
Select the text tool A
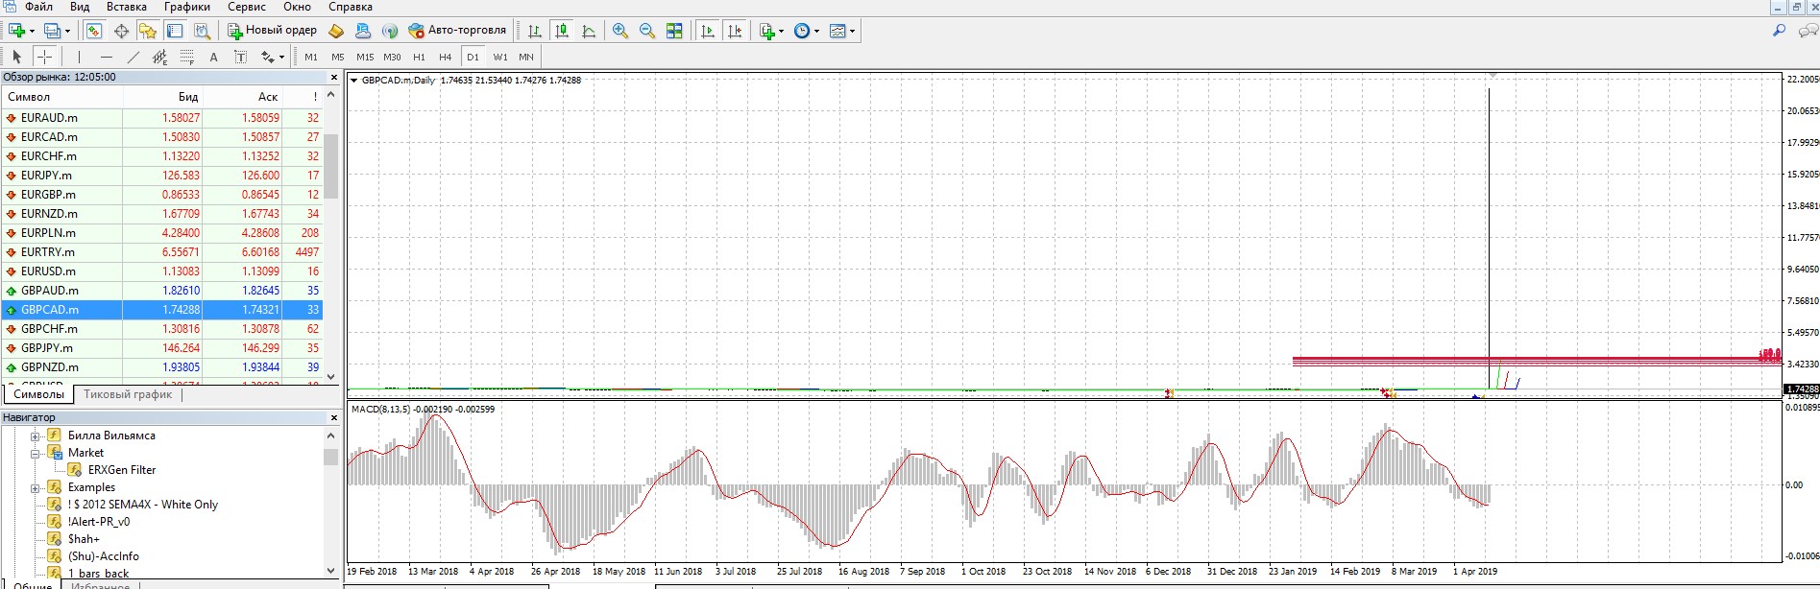coord(213,57)
